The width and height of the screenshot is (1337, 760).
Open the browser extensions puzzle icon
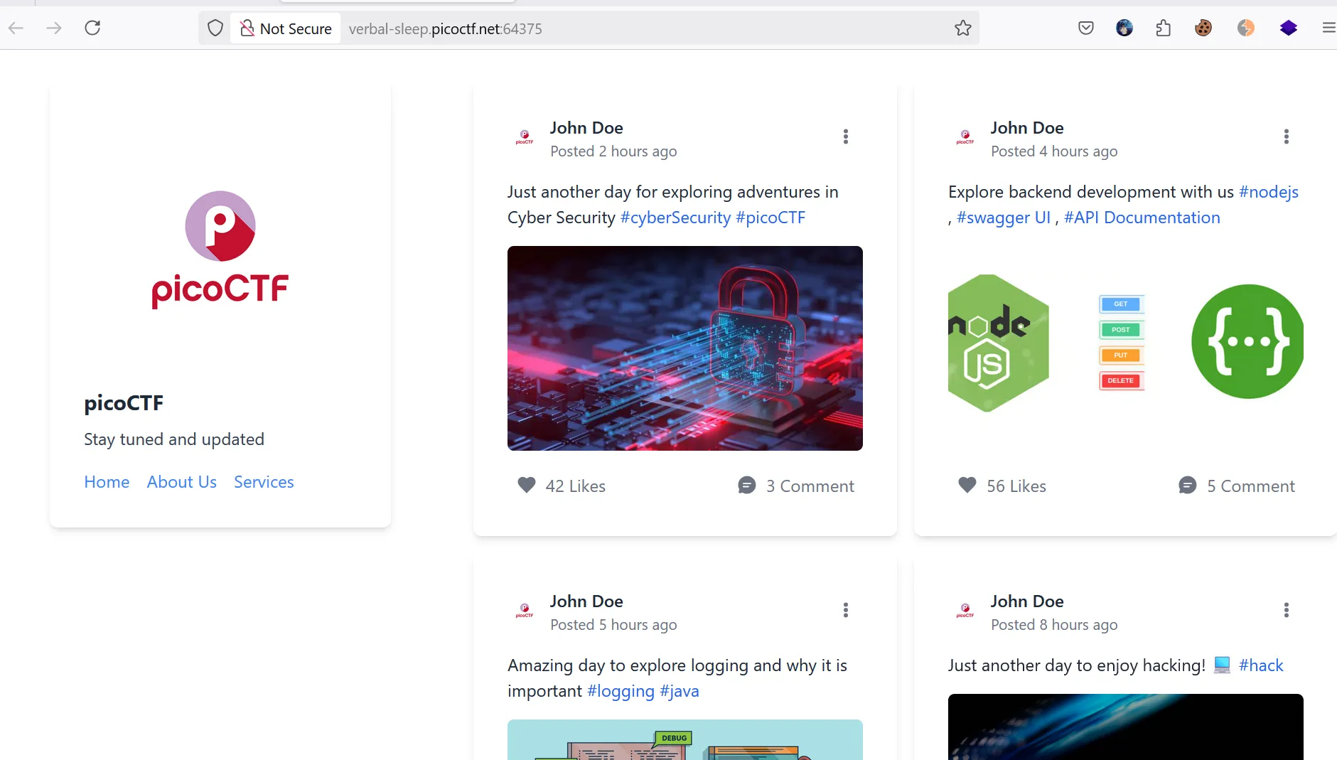(x=1164, y=28)
